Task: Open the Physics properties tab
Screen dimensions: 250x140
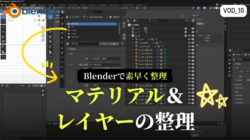Action: click(62, 62)
